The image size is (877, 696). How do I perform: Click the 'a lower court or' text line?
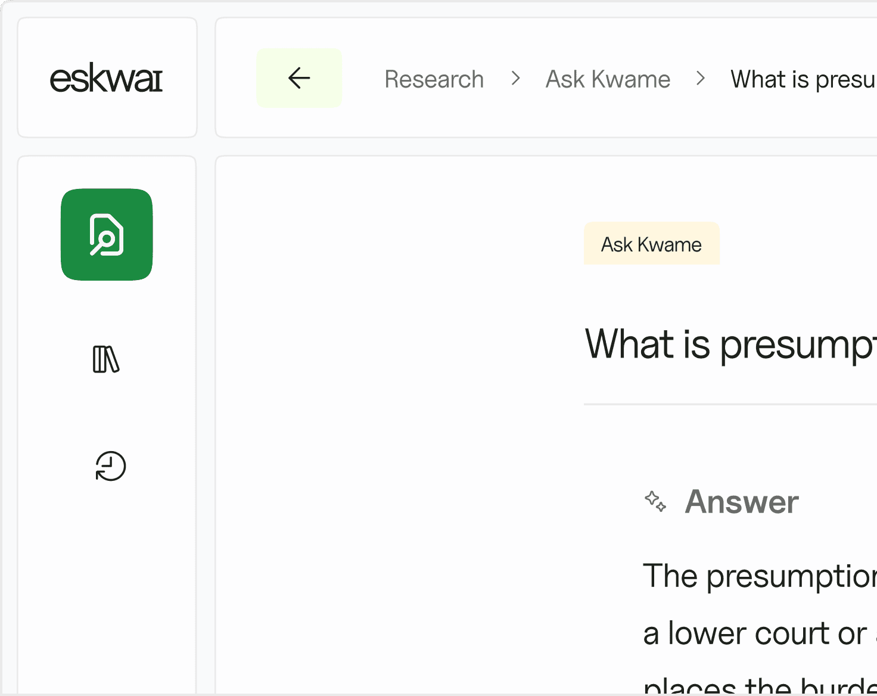pyautogui.click(x=755, y=633)
